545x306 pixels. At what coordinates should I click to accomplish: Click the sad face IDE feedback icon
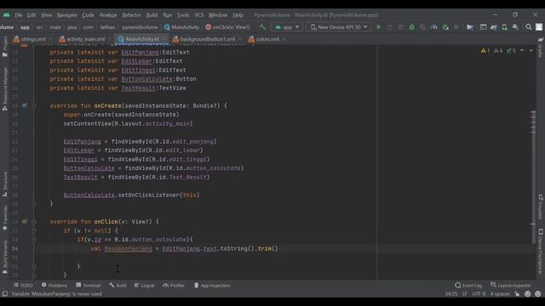537,294
